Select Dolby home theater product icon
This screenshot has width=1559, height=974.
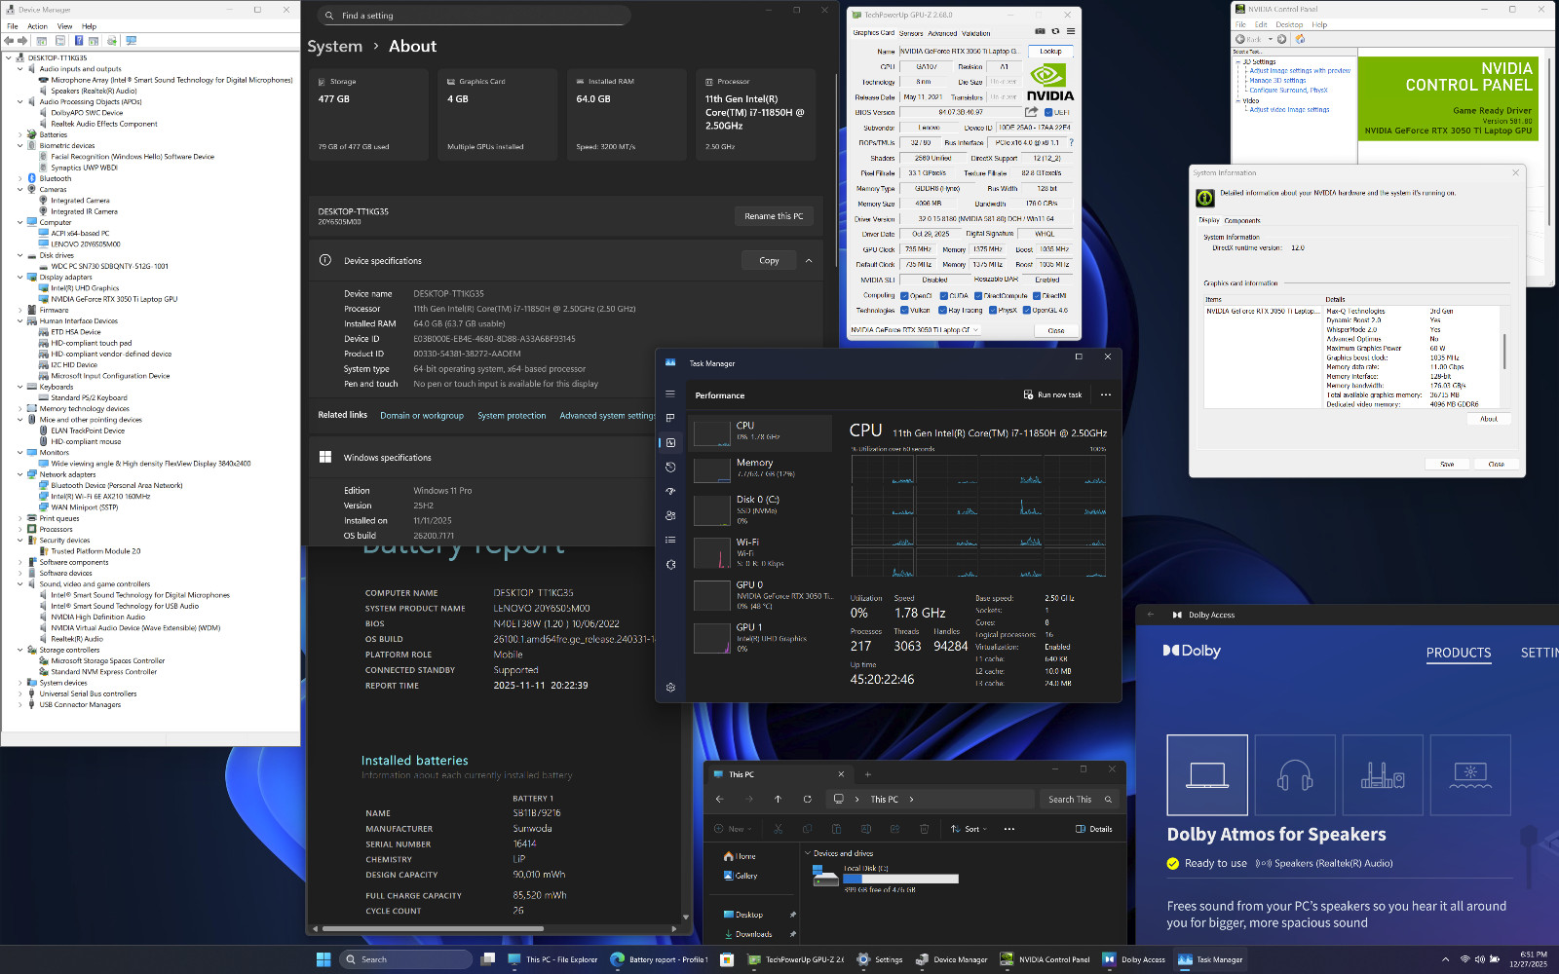(1383, 775)
